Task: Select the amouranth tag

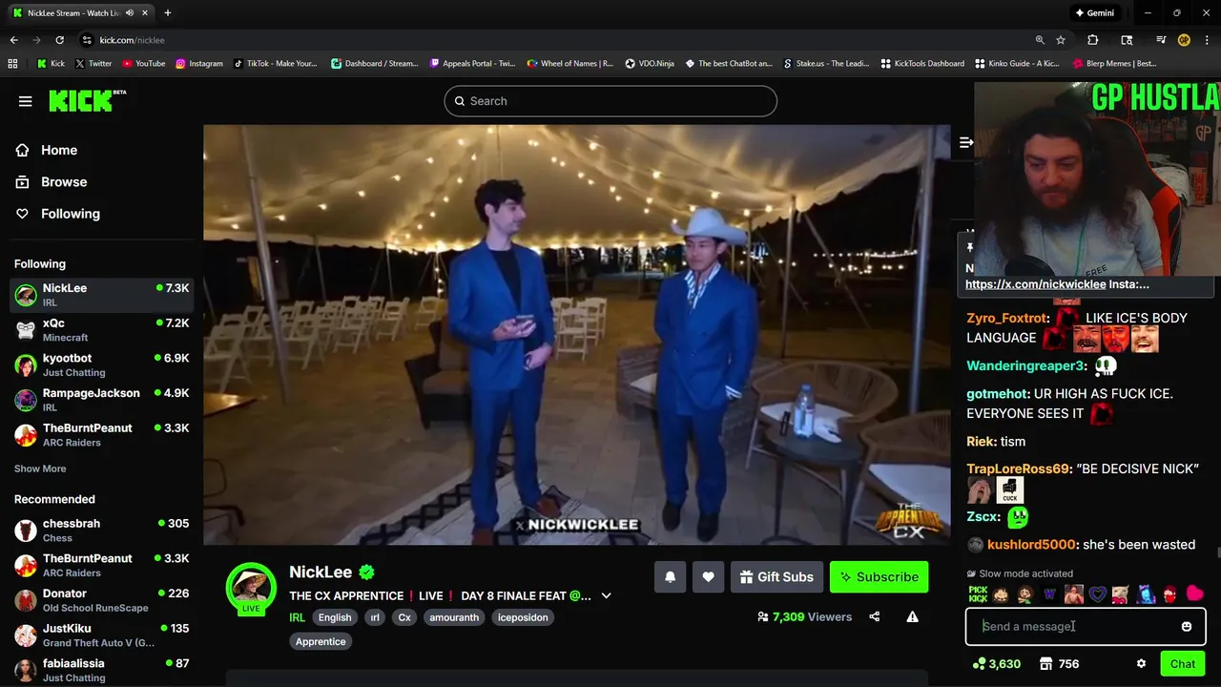Action: point(454,617)
